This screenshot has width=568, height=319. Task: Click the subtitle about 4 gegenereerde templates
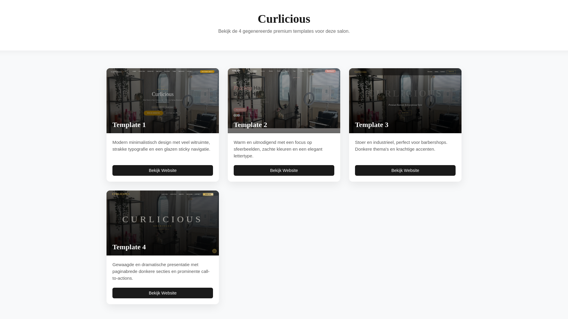[x=284, y=31]
